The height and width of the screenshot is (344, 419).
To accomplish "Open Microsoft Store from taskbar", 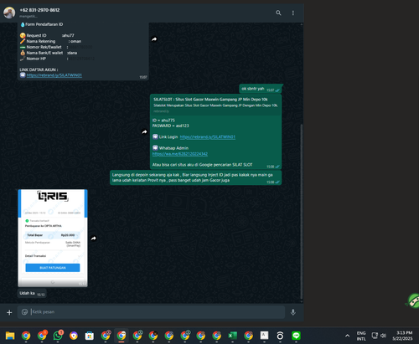I will [90, 336].
